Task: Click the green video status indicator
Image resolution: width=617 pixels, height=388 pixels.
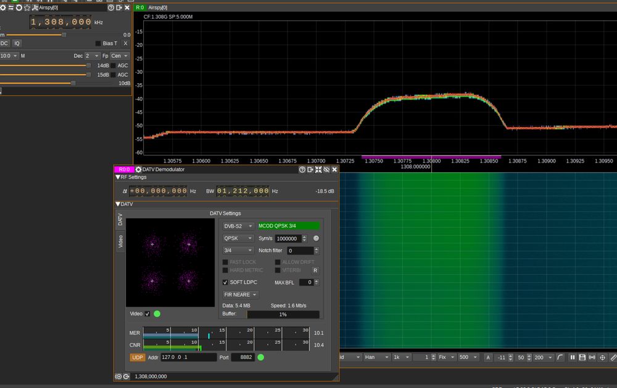Action: click(x=157, y=313)
